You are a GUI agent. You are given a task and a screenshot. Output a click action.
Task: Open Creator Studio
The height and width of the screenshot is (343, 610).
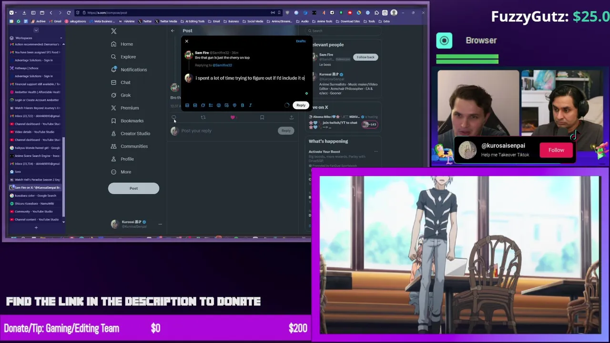[130, 133]
